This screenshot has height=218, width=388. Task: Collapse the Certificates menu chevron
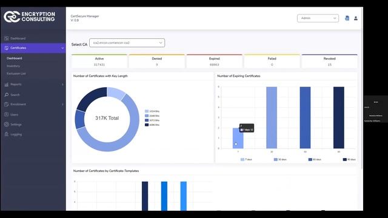(x=62, y=48)
